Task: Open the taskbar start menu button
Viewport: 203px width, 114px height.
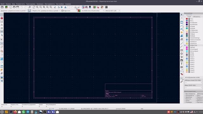Action: coord(2,112)
